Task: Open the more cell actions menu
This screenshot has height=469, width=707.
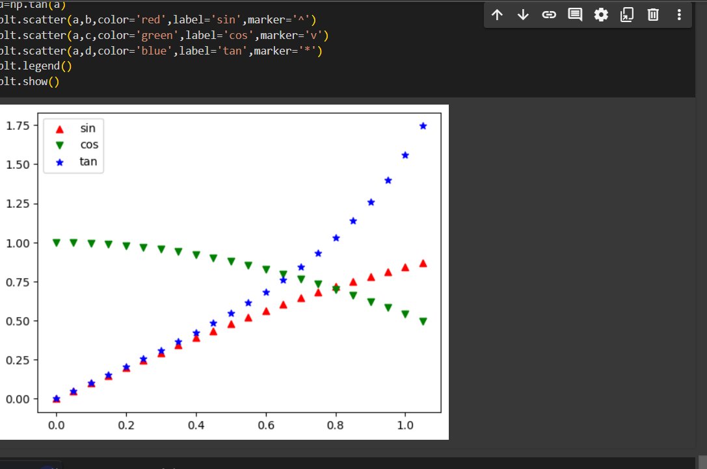Action: (x=678, y=14)
